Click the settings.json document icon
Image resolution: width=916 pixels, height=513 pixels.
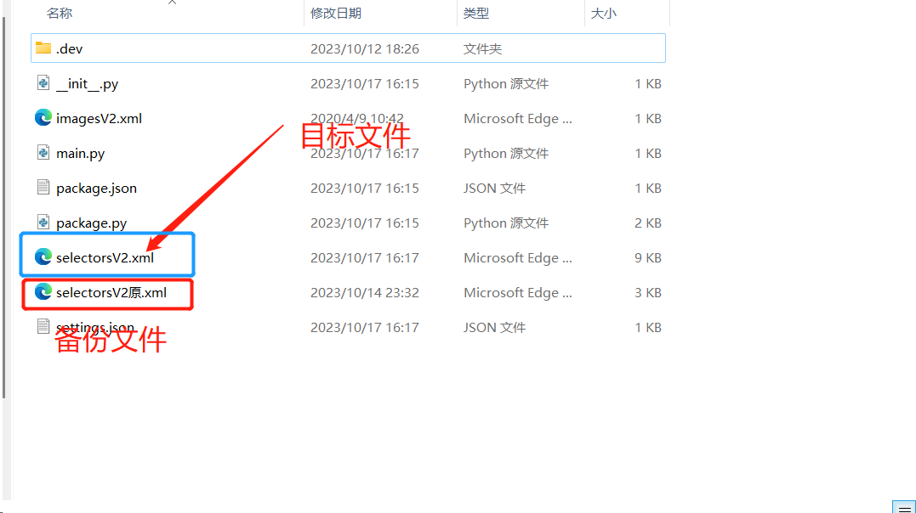click(43, 326)
